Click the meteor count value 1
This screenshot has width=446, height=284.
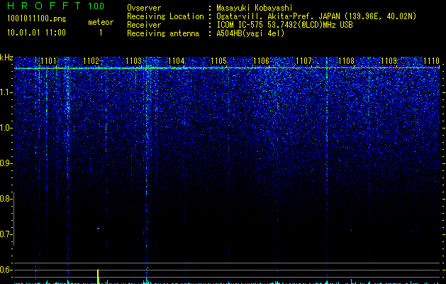click(101, 33)
